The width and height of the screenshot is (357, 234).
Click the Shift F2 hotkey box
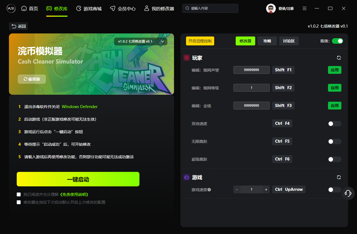tap(283, 88)
